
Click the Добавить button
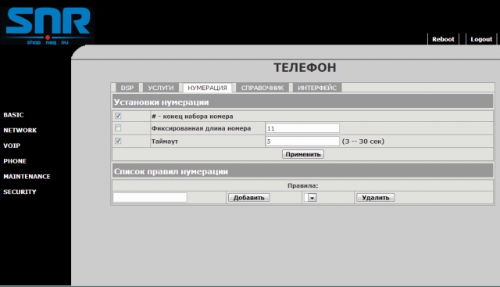(248, 198)
